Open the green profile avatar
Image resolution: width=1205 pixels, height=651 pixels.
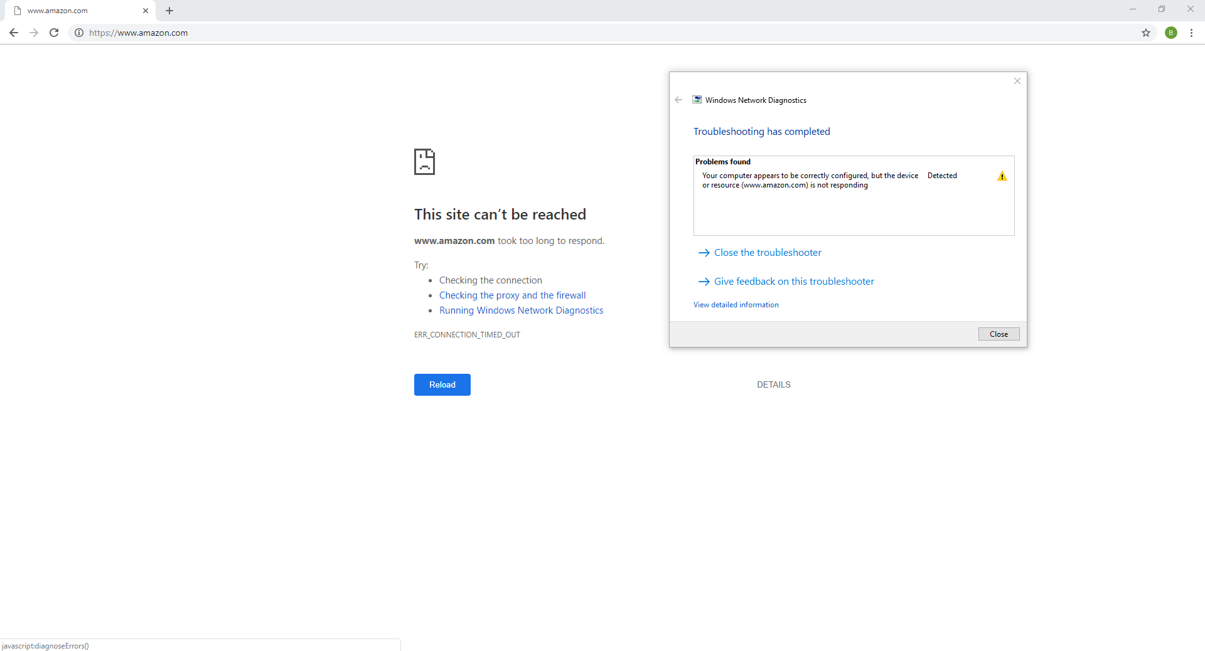click(x=1171, y=33)
